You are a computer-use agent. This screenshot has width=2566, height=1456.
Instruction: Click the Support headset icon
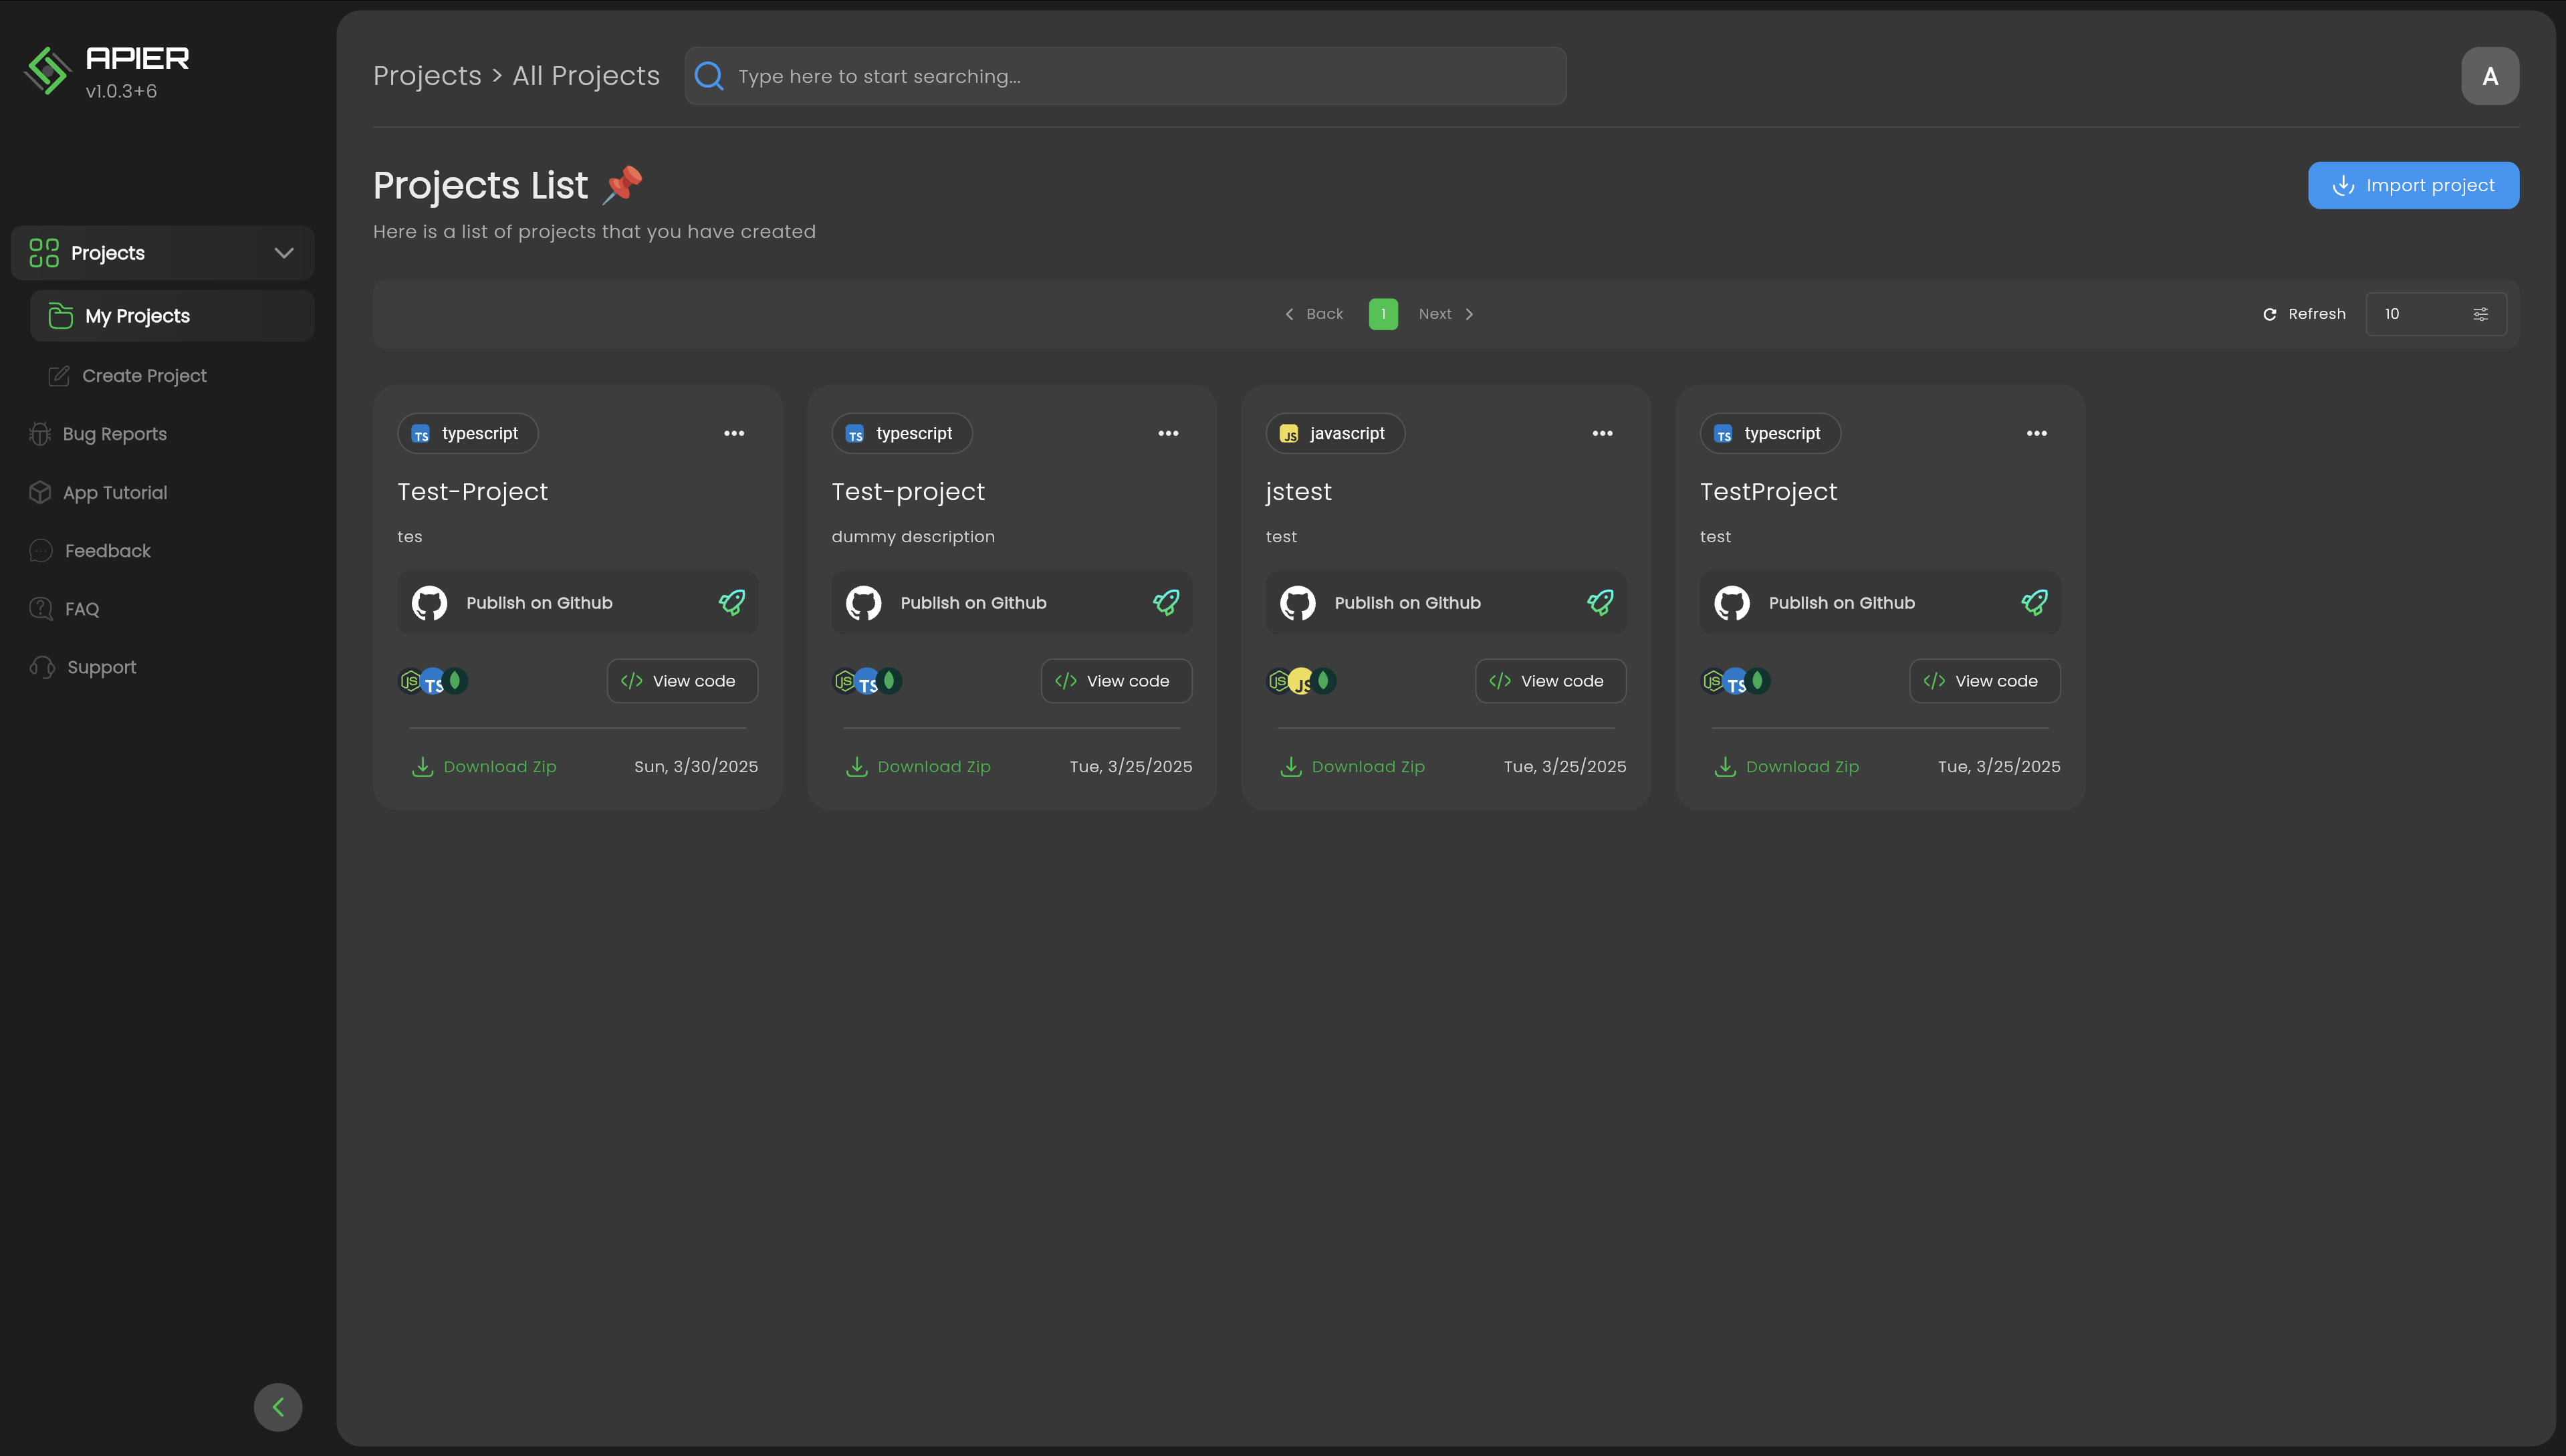[42, 667]
